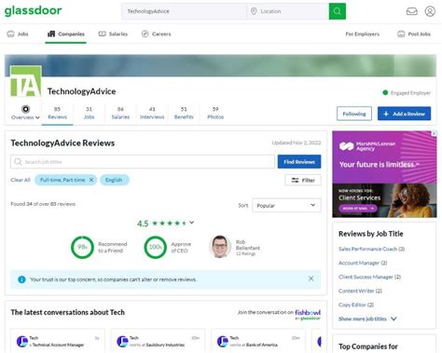The width and height of the screenshot is (442, 353).
Task: Expand the Overview dropdown
Action: click(x=25, y=113)
